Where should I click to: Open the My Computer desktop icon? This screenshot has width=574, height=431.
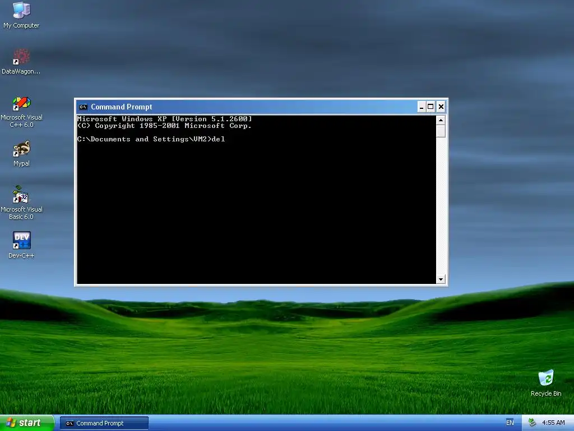[21, 15]
